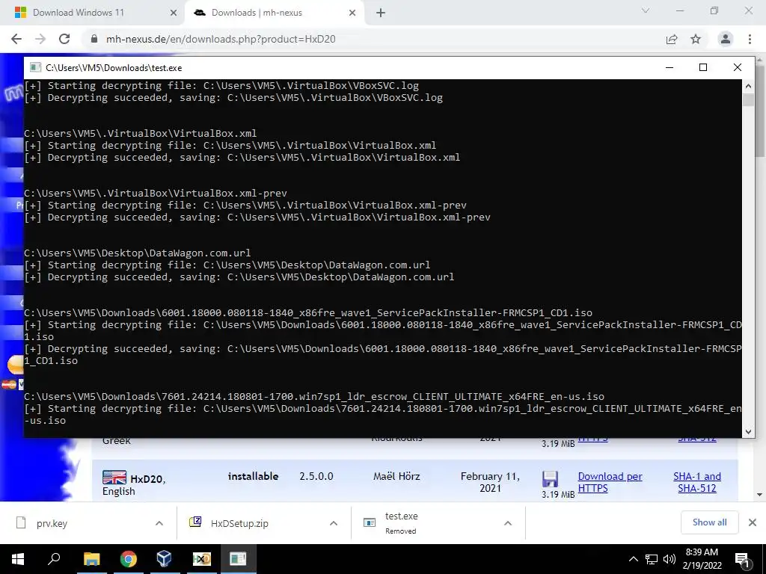
Task: Go forward to the next page
Action: click(40, 39)
